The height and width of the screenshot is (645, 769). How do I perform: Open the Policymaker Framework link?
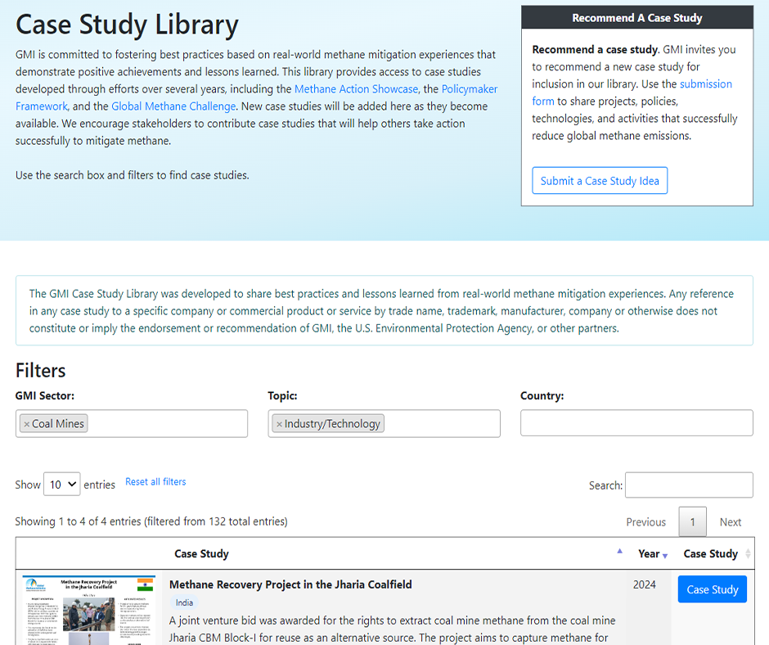tap(469, 89)
